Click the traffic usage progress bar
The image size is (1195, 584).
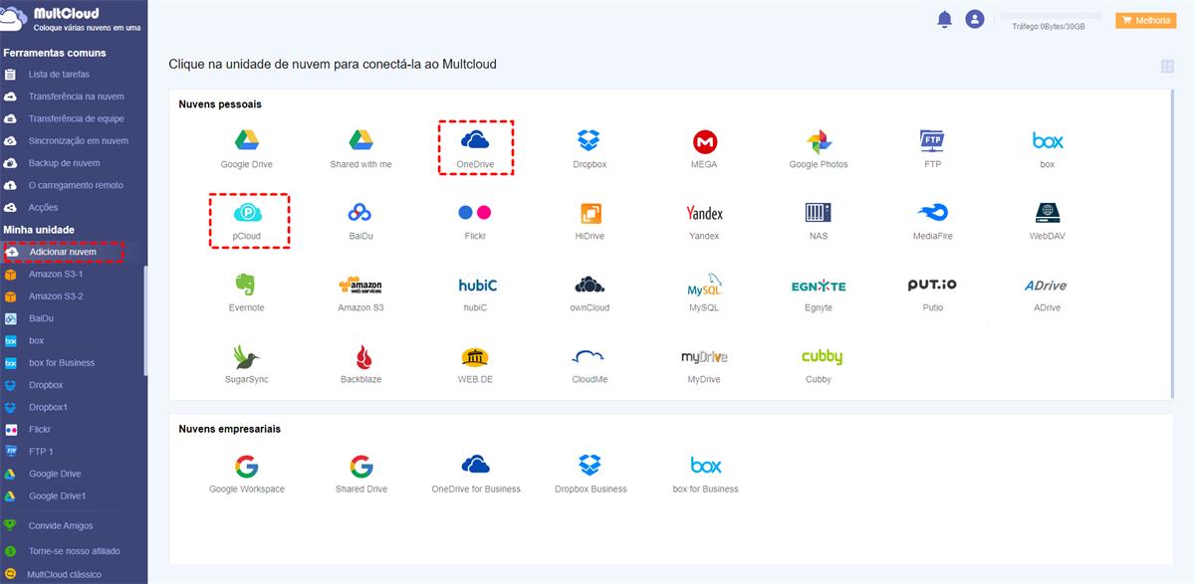(1051, 17)
